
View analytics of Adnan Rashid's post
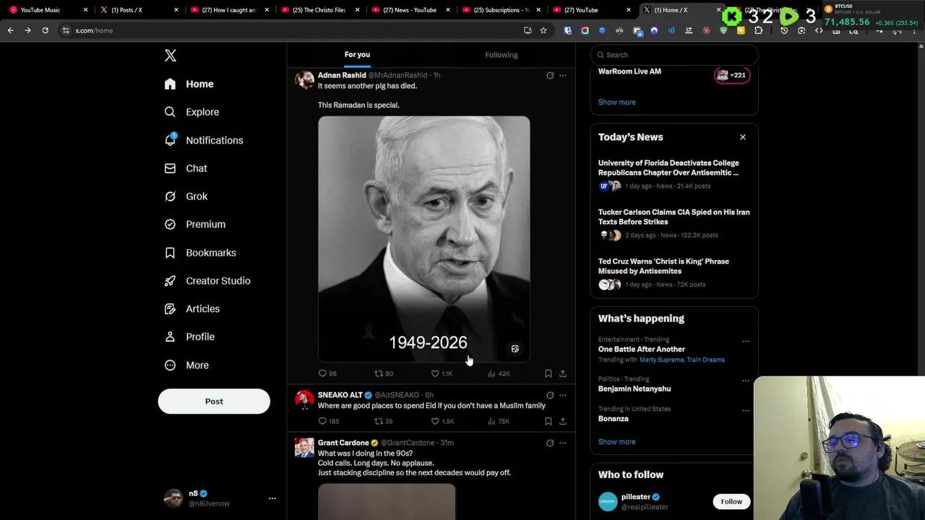pos(499,373)
